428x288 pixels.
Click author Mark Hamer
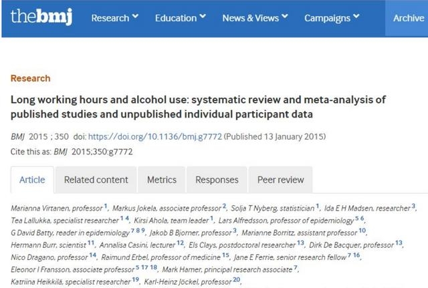[x=181, y=269]
